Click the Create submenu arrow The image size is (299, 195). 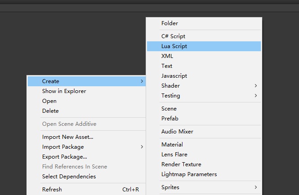click(x=142, y=81)
